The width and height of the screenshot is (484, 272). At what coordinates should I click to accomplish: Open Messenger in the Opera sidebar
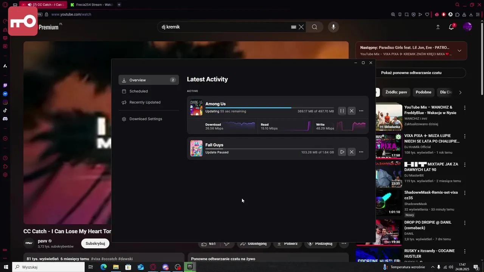pos(5,94)
